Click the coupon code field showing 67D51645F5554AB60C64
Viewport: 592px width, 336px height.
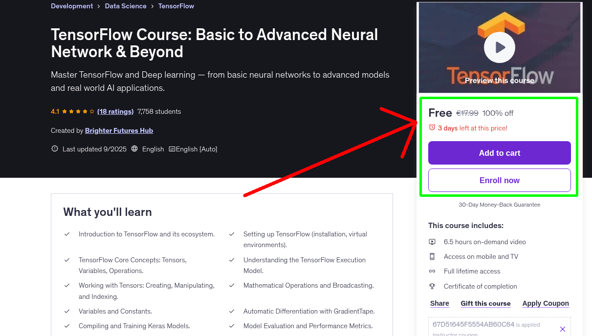click(472, 325)
